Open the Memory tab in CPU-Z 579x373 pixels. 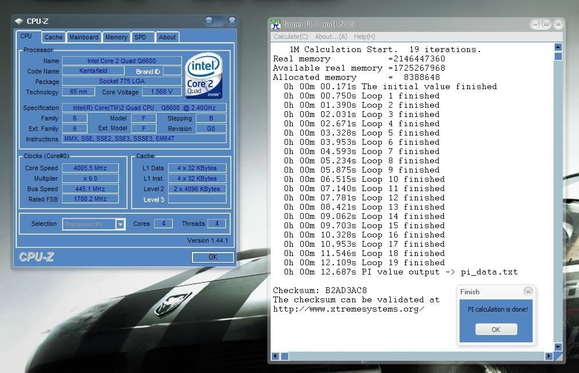(x=116, y=37)
